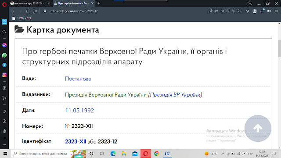The height and width of the screenshot is (158, 281).
Task: Open Cortana circle on taskbar
Action: [91, 154]
